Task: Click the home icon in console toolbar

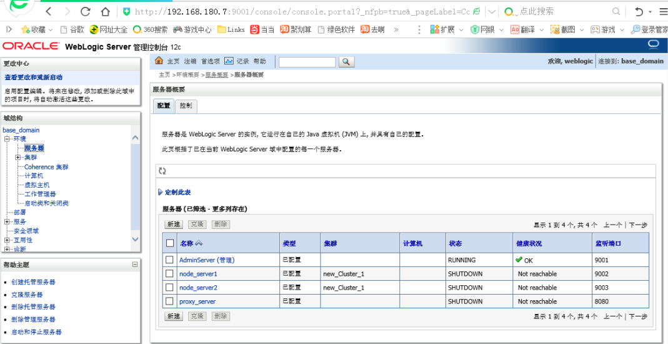Action: coord(159,61)
